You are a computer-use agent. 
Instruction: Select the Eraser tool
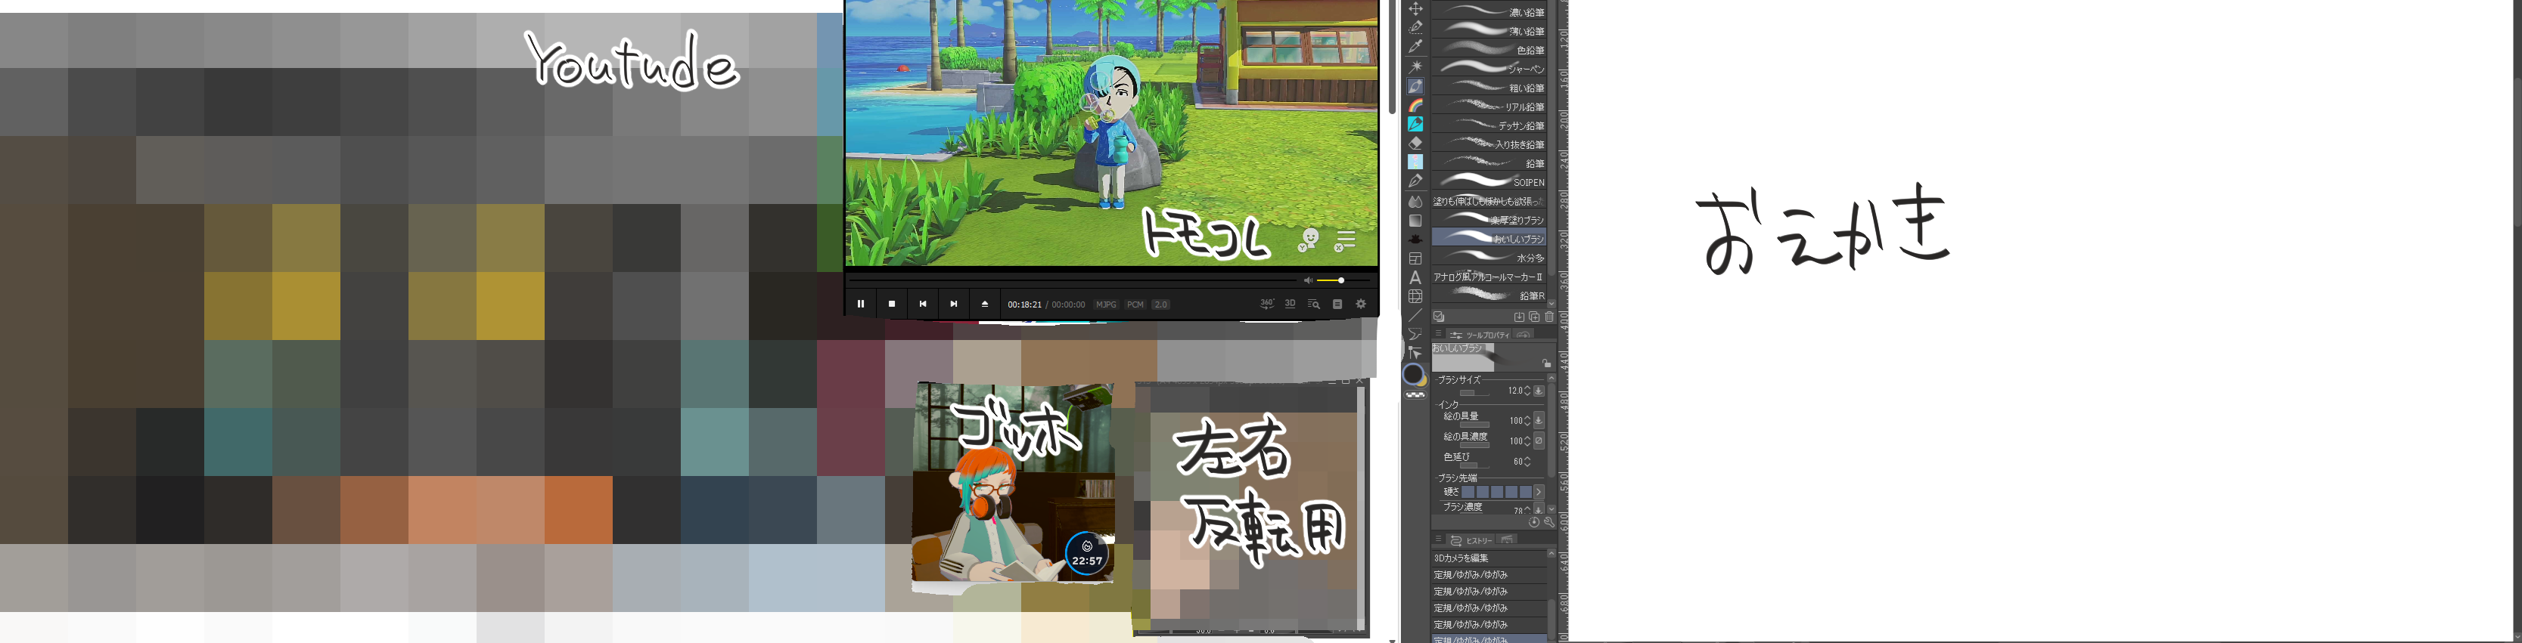click(x=1415, y=143)
